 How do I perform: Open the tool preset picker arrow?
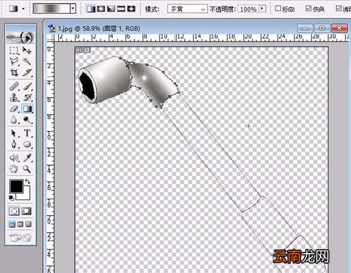tap(23, 9)
